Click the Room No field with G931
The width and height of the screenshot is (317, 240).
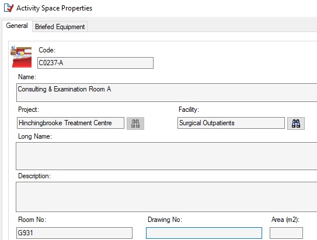(x=74, y=233)
